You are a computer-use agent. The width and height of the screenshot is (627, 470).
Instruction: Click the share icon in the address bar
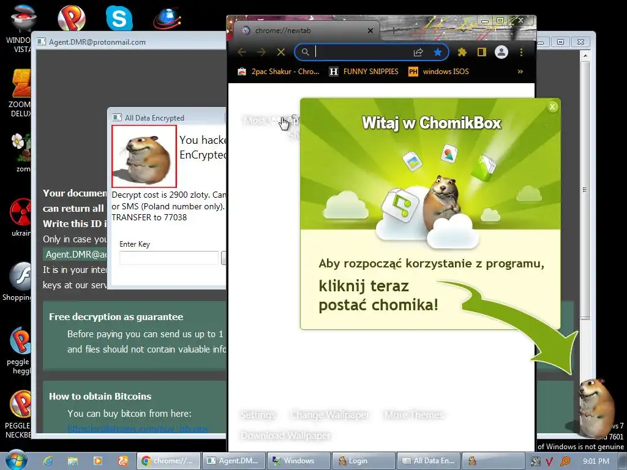point(418,52)
